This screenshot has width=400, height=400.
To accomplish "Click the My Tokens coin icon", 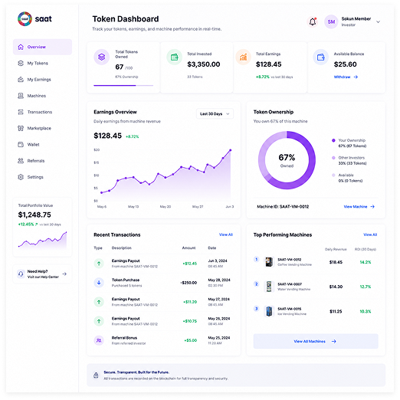I will click(21, 63).
